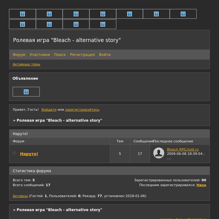Click the topics count 5 in Наруто! row
The height and width of the screenshot is (219, 219).
[x=120, y=154]
